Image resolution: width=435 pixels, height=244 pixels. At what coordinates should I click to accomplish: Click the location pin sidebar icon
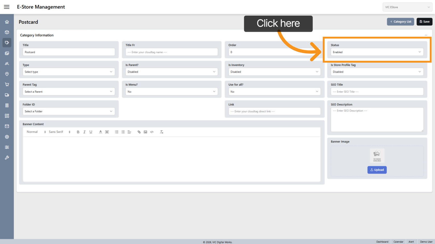point(7,74)
